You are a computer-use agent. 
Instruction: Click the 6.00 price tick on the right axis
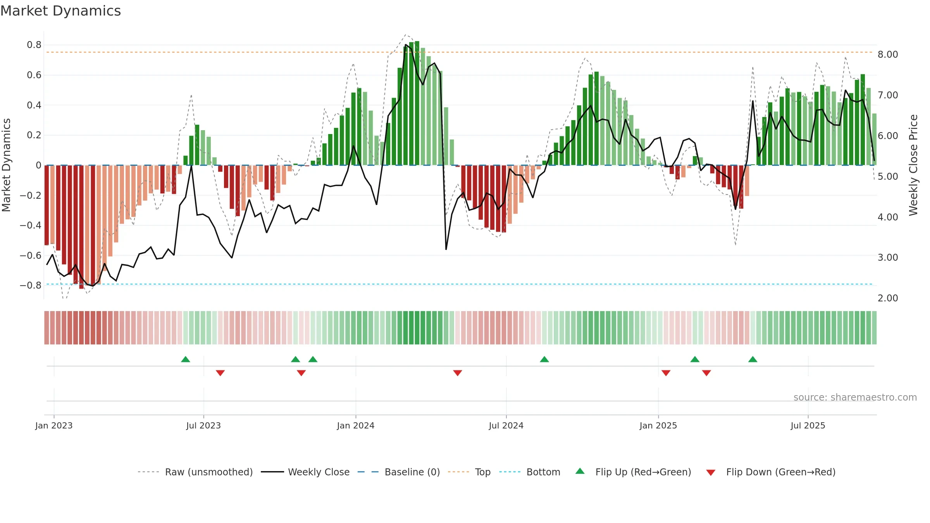tap(888, 136)
